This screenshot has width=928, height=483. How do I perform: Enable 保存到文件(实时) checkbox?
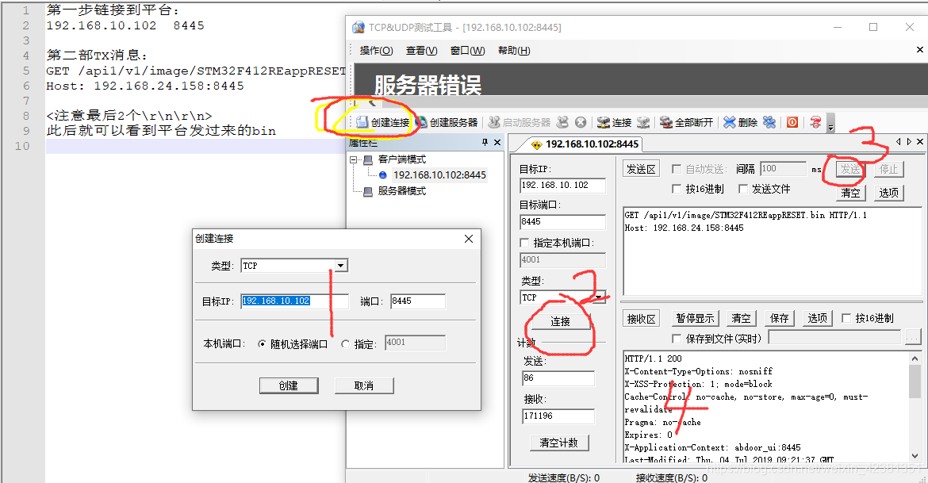coord(677,339)
